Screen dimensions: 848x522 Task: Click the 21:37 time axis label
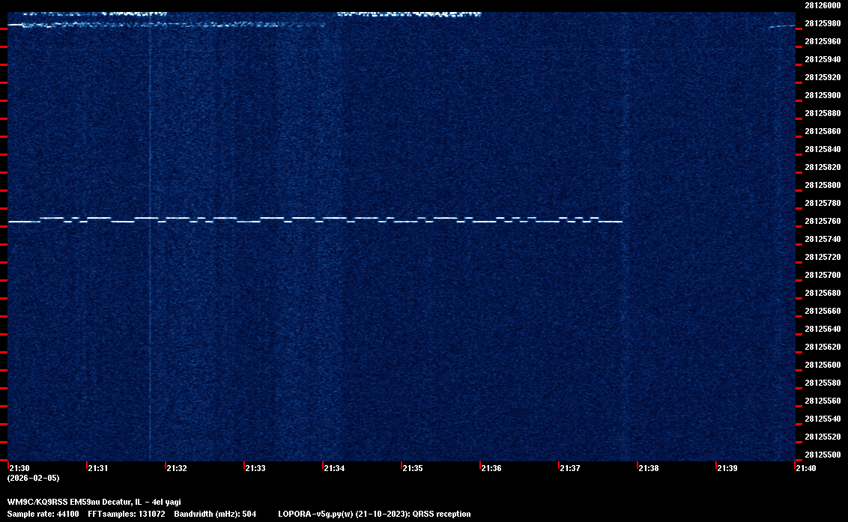coord(570,468)
